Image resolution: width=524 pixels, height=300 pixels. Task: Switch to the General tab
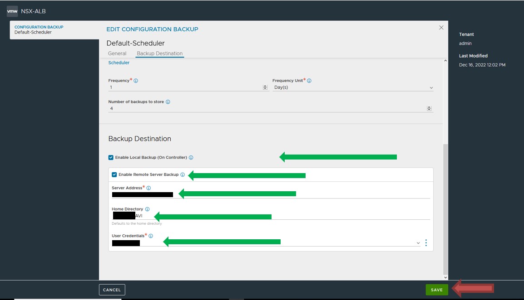coord(117,53)
